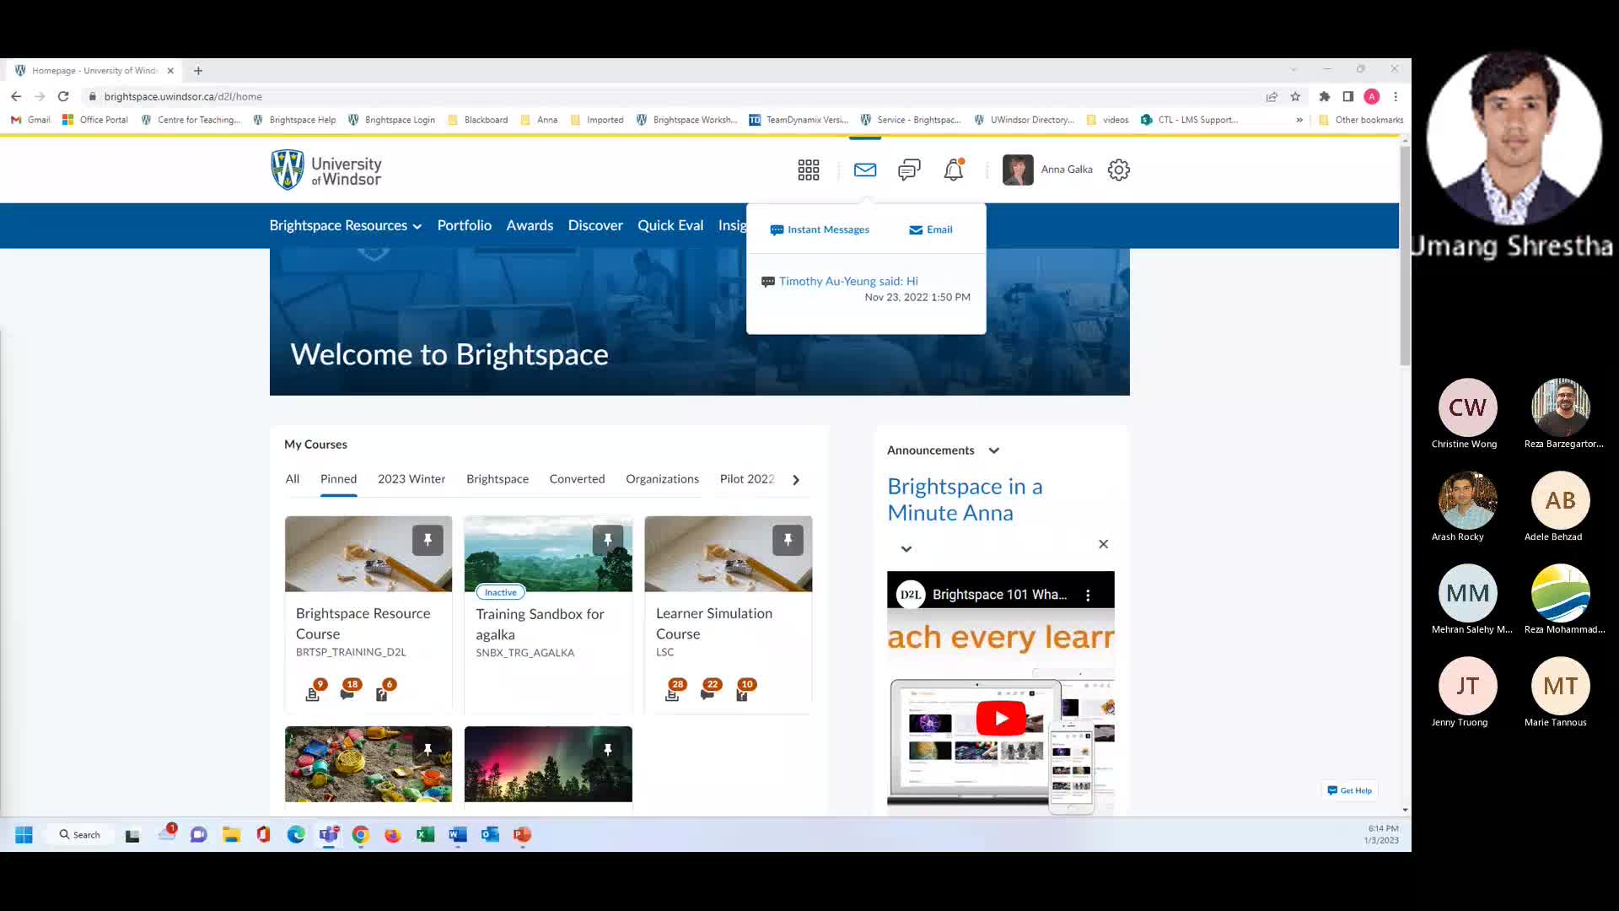This screenshot has width=1619, height=911.
Task: Click the Windows Start button
Action: tap(24, 835)
